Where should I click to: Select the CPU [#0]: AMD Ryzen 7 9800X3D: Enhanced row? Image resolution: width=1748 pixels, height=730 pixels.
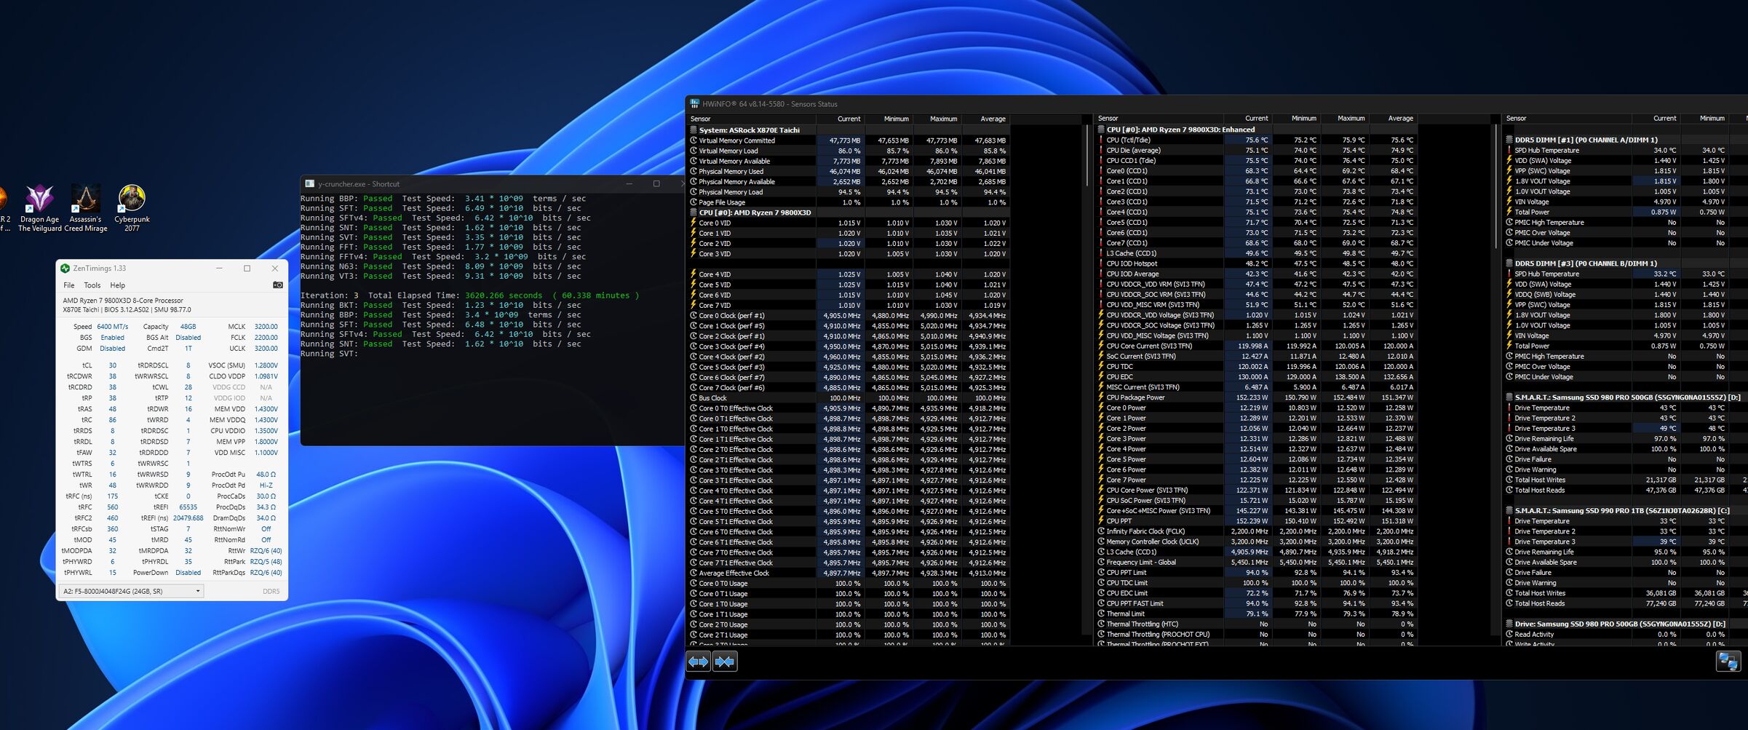(1257, 130)
